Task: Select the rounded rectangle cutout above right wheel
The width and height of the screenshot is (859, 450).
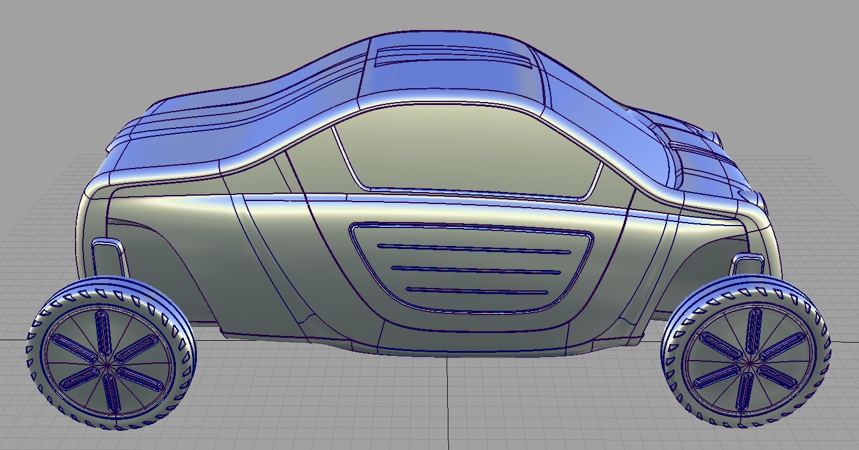Action: coord(747,264)
